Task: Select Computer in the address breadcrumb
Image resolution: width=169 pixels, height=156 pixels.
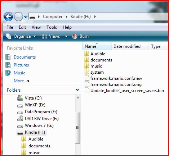Action: [x=53, y=17]
